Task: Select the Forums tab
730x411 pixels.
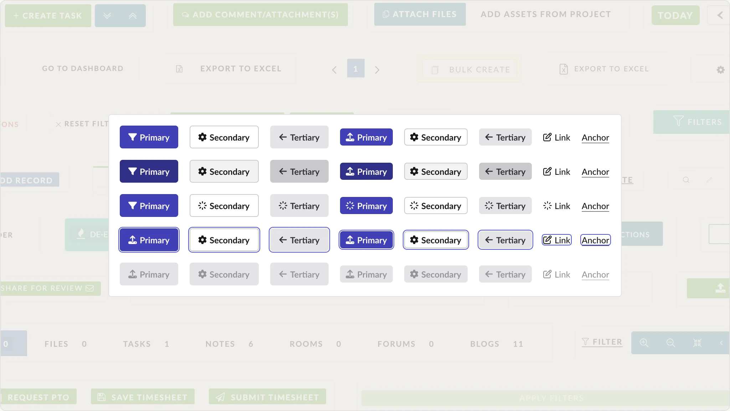Action: 406,344
